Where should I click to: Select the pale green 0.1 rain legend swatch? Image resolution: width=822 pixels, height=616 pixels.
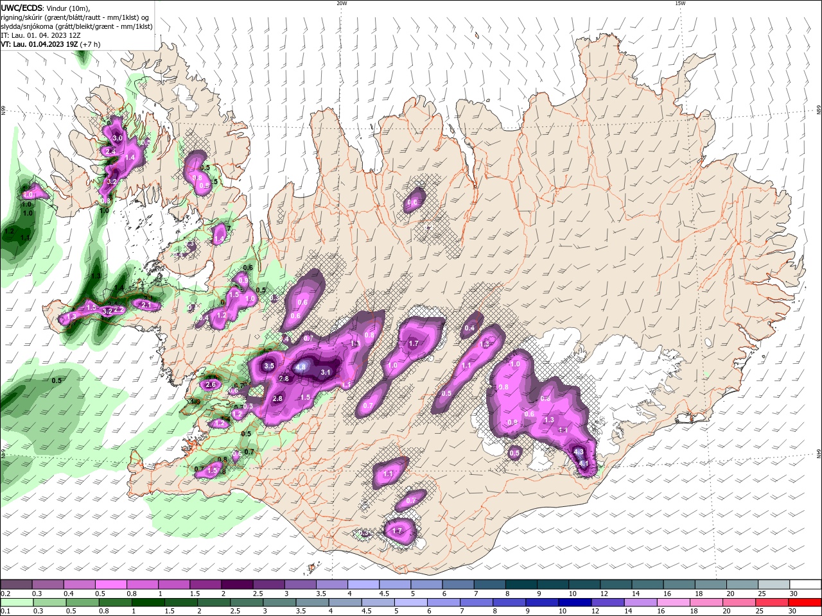tap(17, 603)
